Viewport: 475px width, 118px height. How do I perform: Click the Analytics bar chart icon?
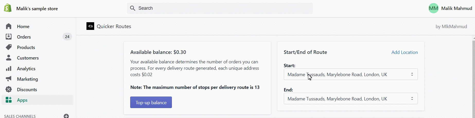9,68
